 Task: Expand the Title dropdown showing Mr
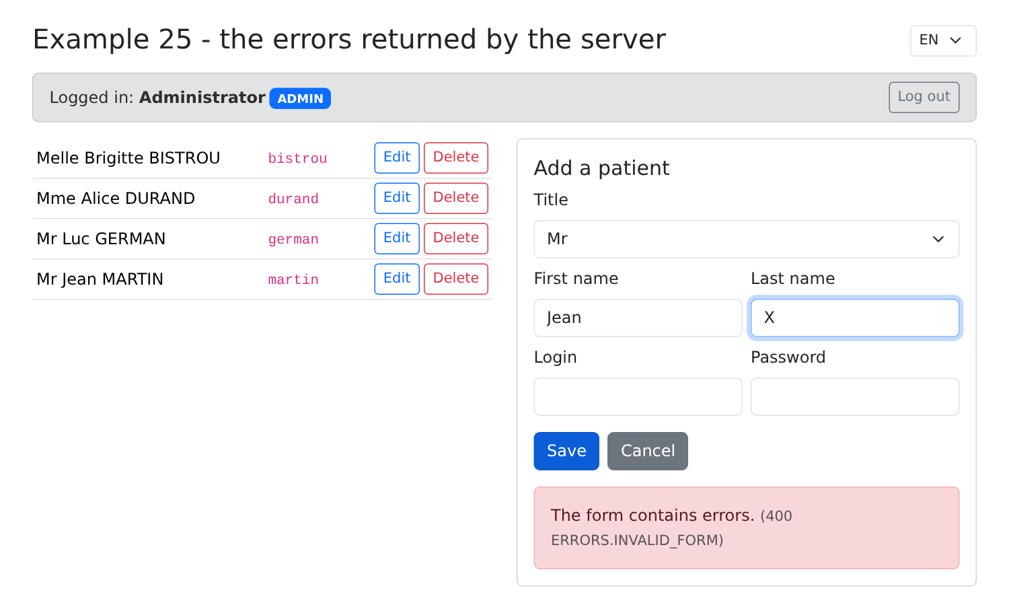point(746,239)
